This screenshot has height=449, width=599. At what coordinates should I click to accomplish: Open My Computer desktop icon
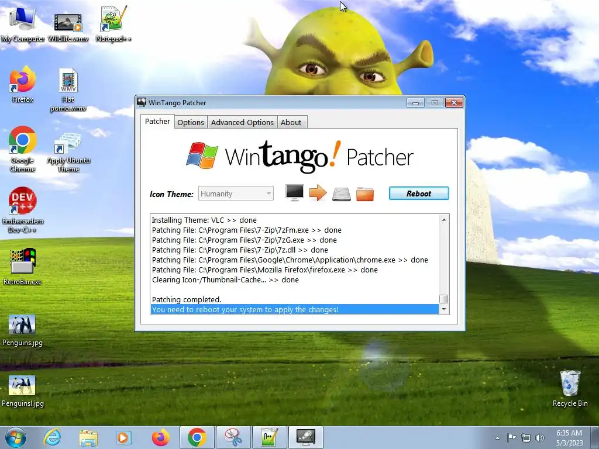[x=22, y=23]
